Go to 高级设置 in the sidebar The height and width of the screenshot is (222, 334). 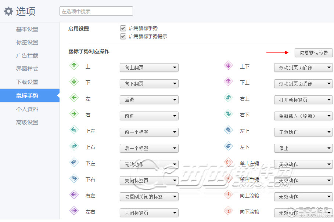(27, 123)
